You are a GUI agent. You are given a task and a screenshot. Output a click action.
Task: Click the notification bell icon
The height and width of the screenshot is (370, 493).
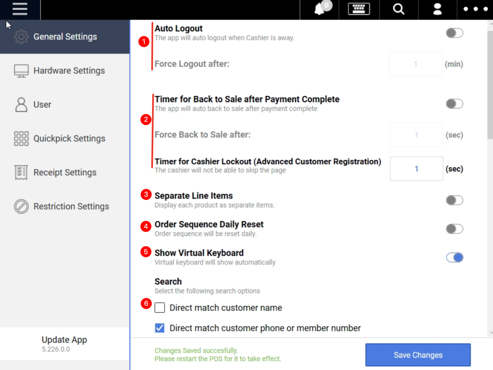click(320, 10)
